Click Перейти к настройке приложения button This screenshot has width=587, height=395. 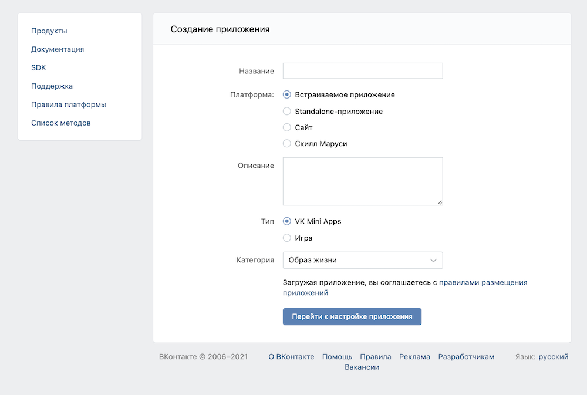[352, 316]
